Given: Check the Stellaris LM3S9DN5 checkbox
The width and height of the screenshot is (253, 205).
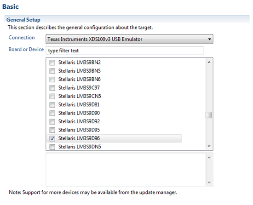Looking at the screenshot, I should point(52,147).
